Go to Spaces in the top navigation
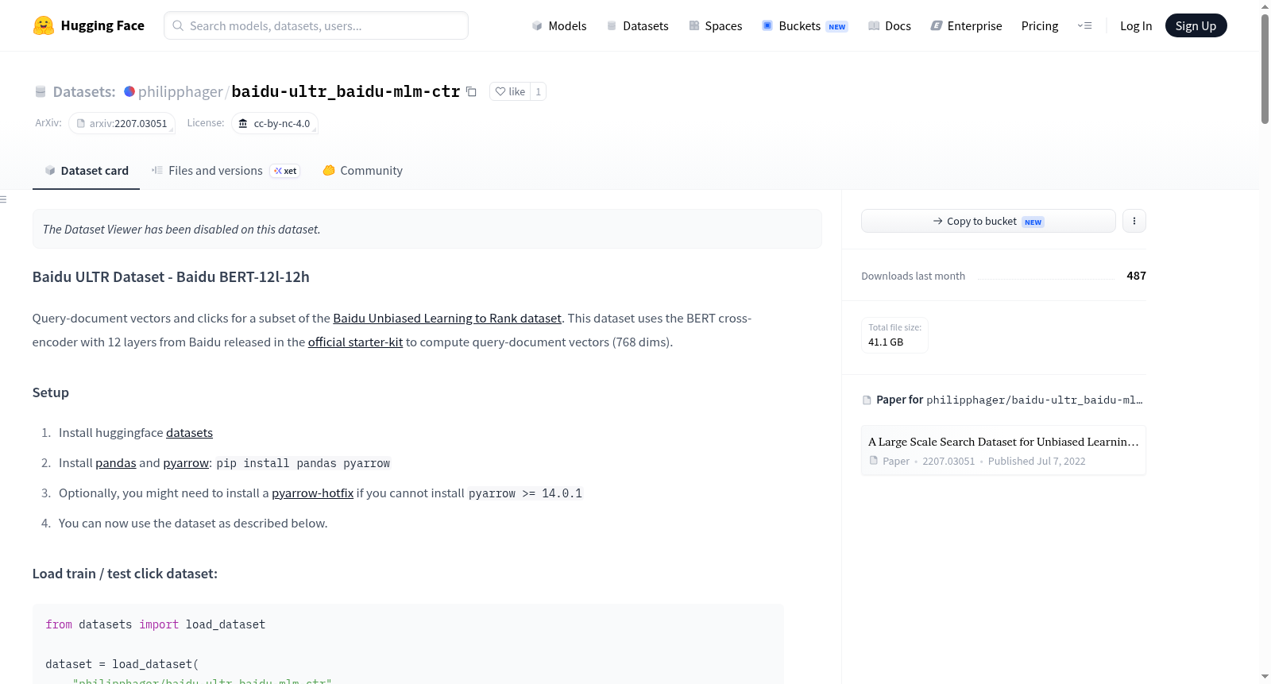The height and width of the screenshot is (684, 1271). click(716, 25)
